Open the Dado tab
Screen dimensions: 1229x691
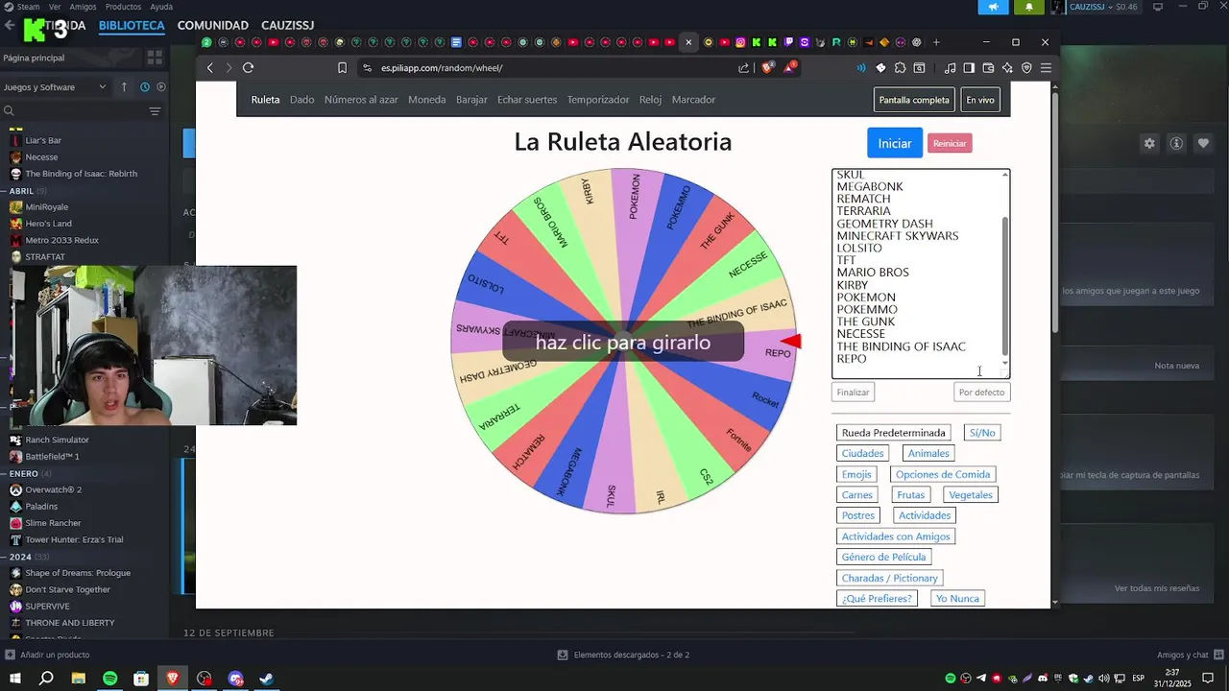(x=301, y=100)
